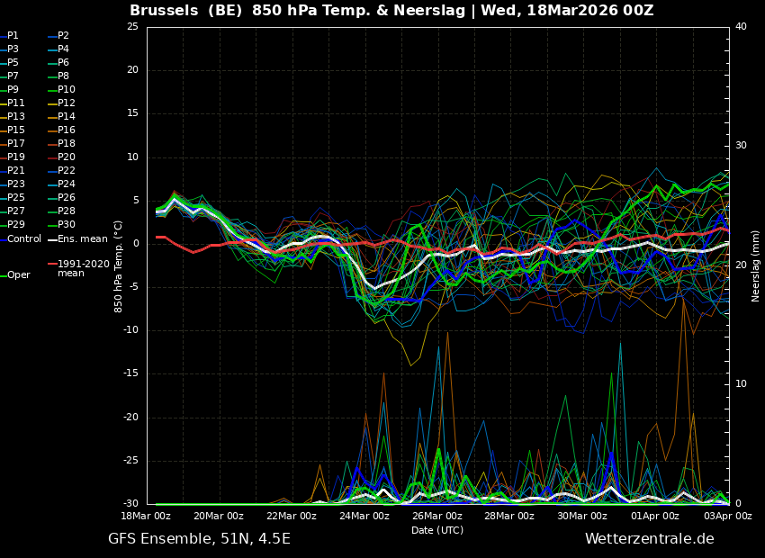Click the Date (UTC) axis label

tap(437, 530)
